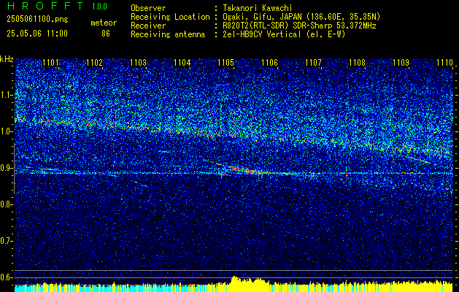Click the 1107 time marker
Screen dimensions: 459x292
[x=313, y=63]
